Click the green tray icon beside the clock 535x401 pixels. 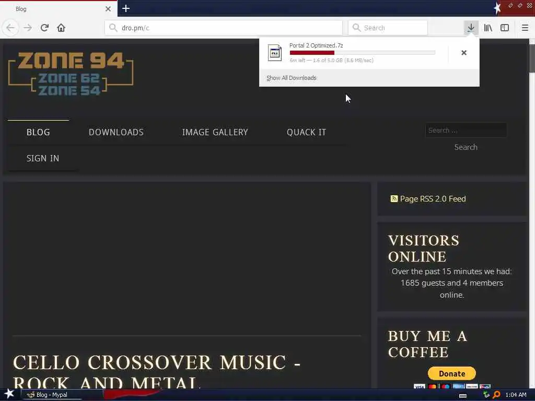[x=486, y=395]
